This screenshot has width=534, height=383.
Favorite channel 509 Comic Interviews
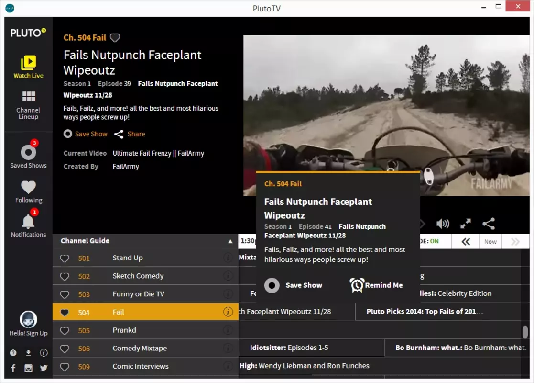pos(65,367)
